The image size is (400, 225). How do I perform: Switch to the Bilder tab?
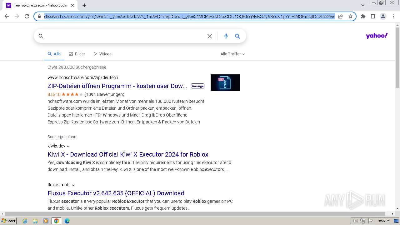(x=77, y=54)
